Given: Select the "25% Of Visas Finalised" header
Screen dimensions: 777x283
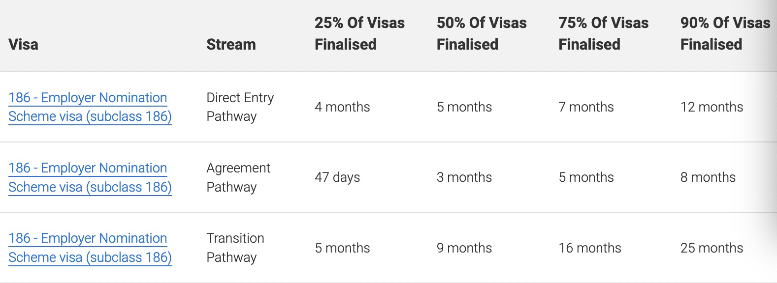Looking at the screenshot, I should pos(359,33).
